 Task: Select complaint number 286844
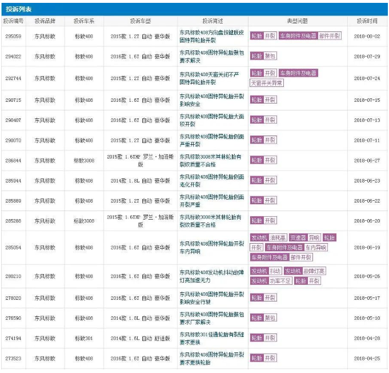[13, 161]
